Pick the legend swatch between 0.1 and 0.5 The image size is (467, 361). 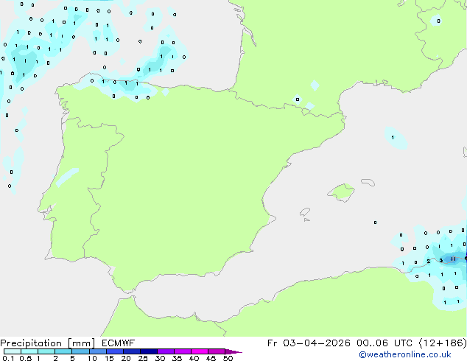[13, 351]
